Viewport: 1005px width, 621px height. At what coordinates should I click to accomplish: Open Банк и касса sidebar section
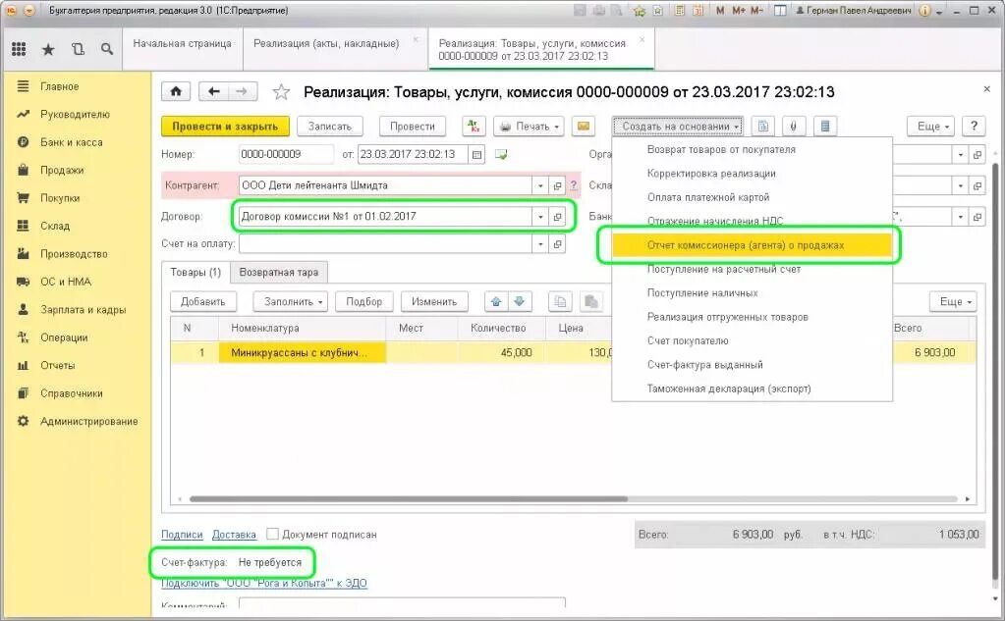pyautogui.click(x=71, y=142)
